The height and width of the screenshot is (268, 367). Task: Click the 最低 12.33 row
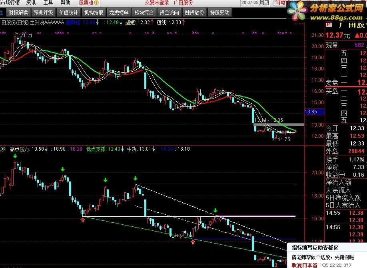tap(346, 143)
